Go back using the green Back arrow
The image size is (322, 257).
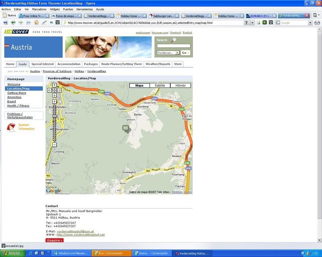pyautogui.click(x=13, y=22)
